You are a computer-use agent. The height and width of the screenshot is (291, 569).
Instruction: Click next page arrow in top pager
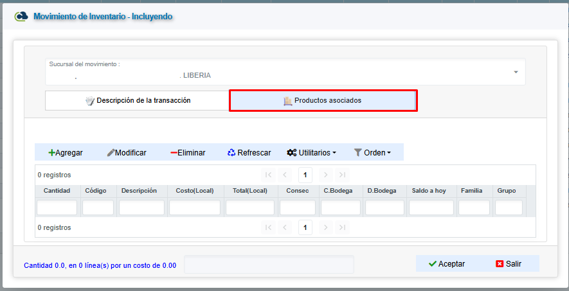pos(325,174)
